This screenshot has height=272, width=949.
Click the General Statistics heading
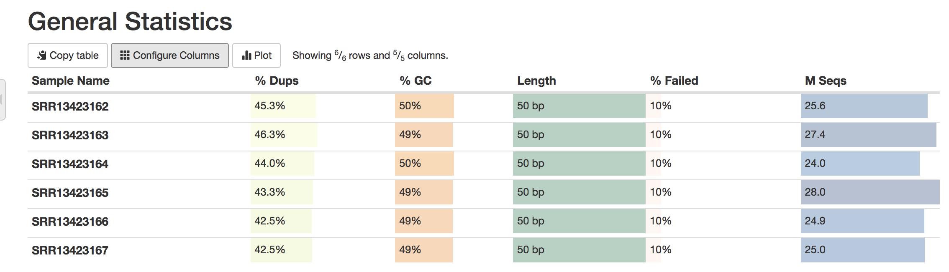click(x=130, y=22)
